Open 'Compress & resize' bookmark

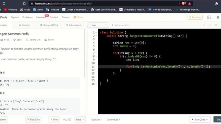pyautogui.click(x=132, y=10)
